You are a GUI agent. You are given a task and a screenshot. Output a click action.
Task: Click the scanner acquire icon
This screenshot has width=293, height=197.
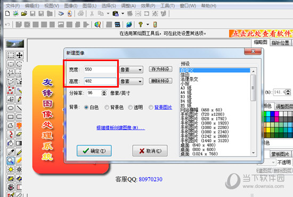tap(61, 13)
